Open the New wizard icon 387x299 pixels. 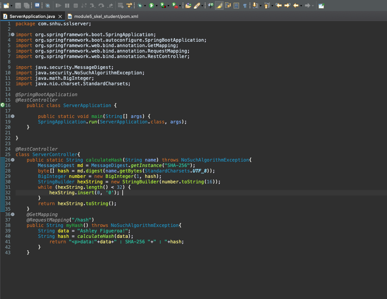pyautogui.click(x=5, y=5)
